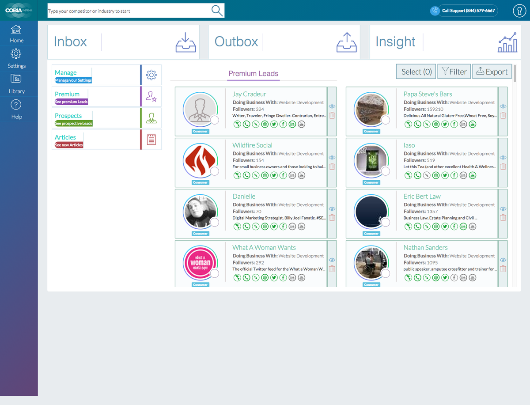This screenshot has width=530, height=405.
Task: Click eye icon for Wildfire Social
Action: tap(332, 158)
